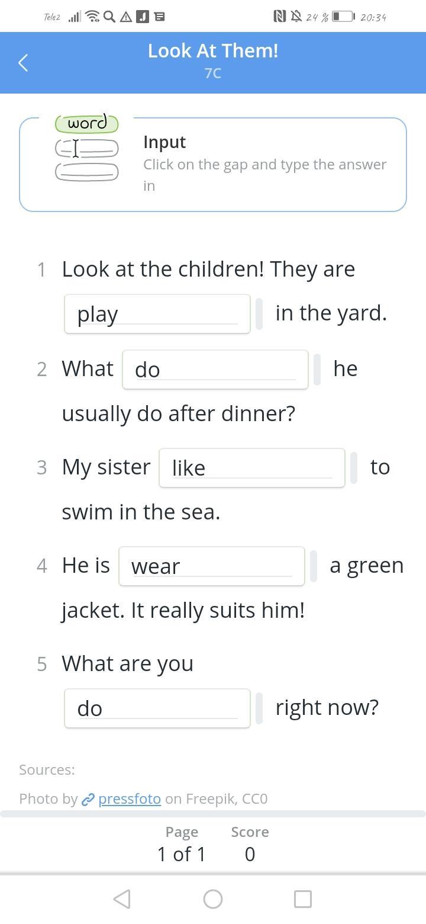Image resolution: width=426 pixels, height=924 pixels.
Task: Tap the Android back navigation button
Action: pos(122,899)
